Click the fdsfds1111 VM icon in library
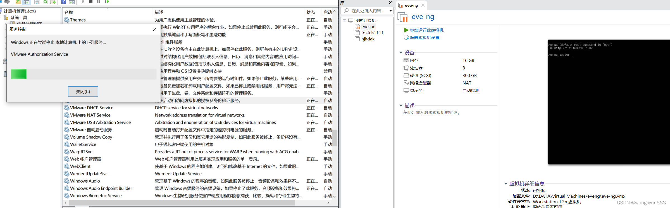This screenshot has width=670, height=208. tap(357, 33)
